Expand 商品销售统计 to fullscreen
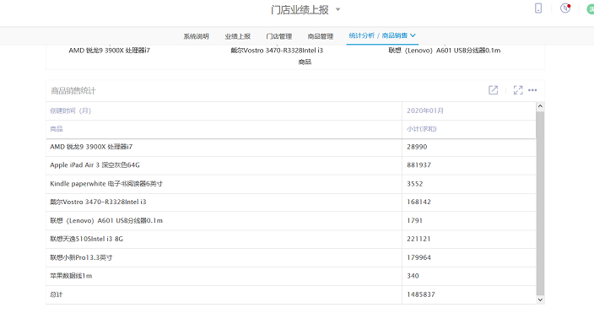This screenshot has width=594, height=329. click(x=518, y=90)
